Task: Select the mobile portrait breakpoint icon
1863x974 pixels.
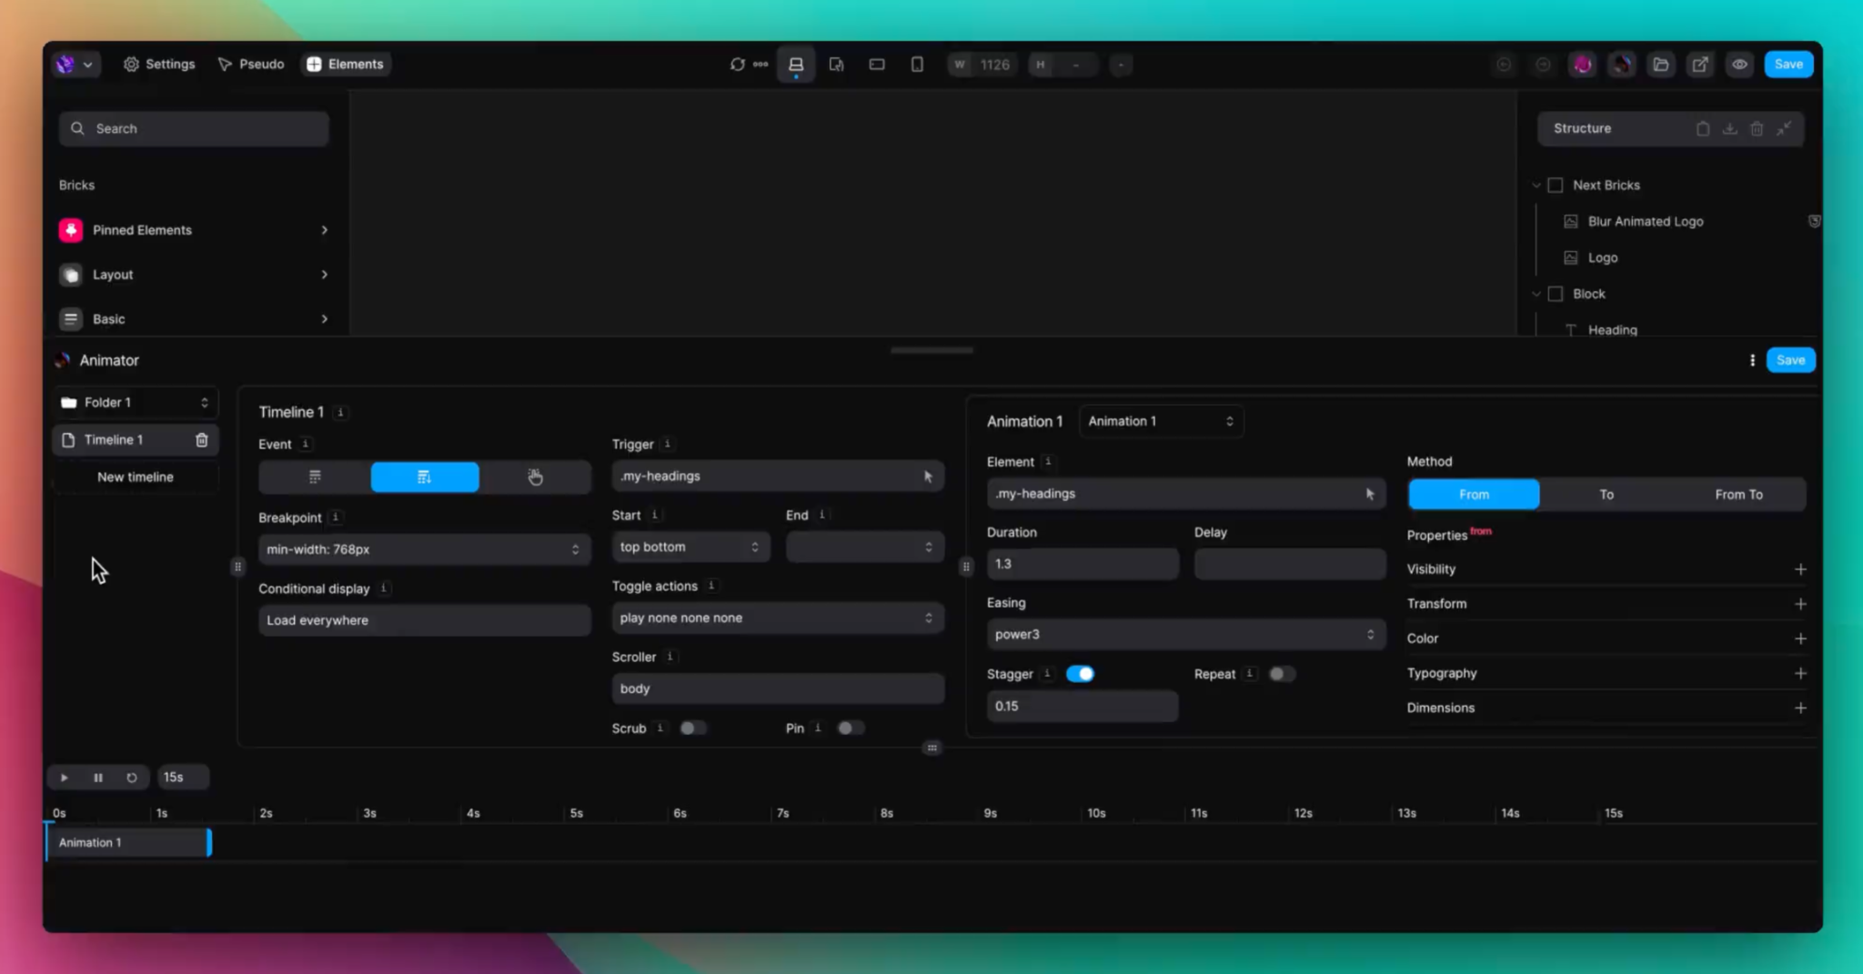Action: tap(917, 65)
